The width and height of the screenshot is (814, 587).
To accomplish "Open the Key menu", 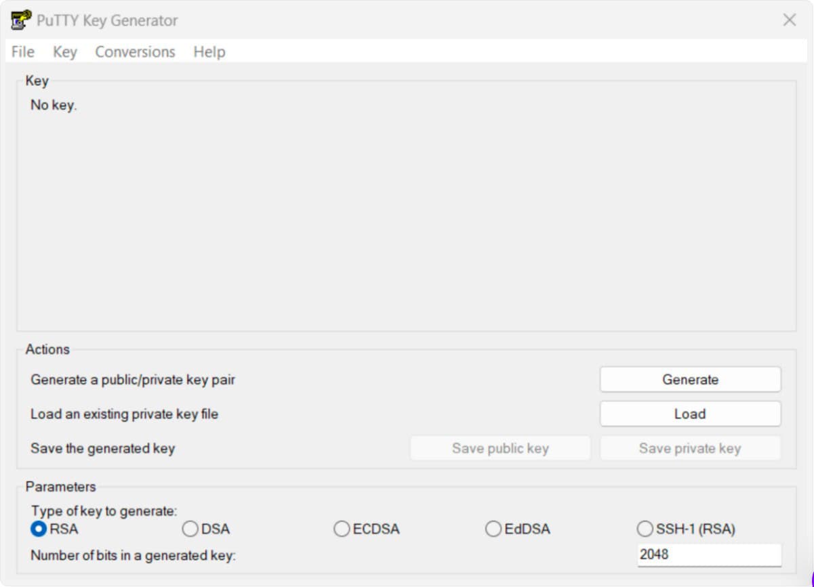I will pos(65,52).
